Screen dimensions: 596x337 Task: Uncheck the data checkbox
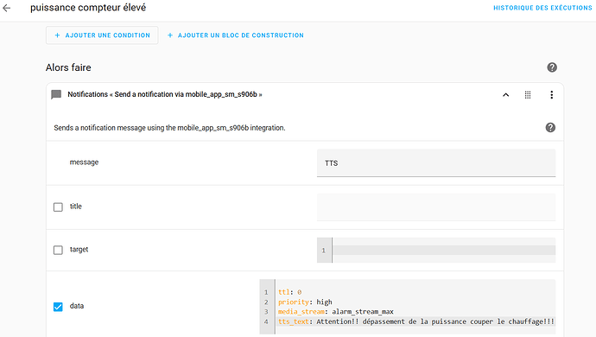[58, 307]
